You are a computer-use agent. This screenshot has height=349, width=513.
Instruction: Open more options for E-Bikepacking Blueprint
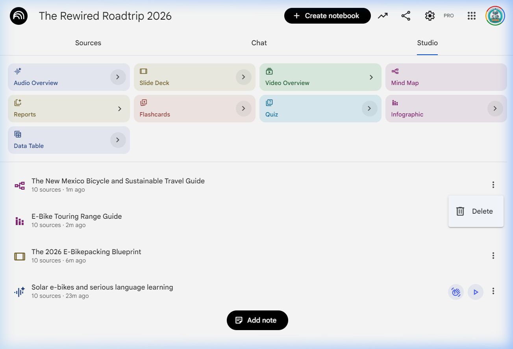[x=493, y=256]
